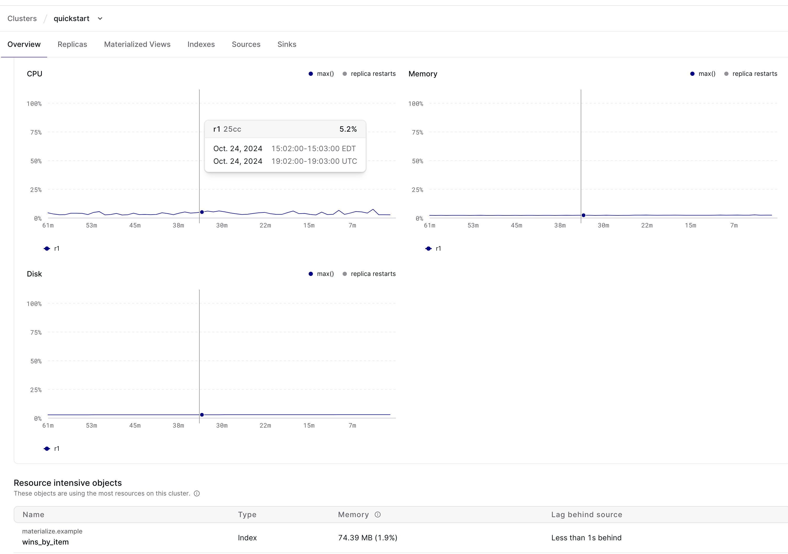The image size is (788, 554).
Task: Toggle r1 series in Disk chart legend
Action: (52, 448)
